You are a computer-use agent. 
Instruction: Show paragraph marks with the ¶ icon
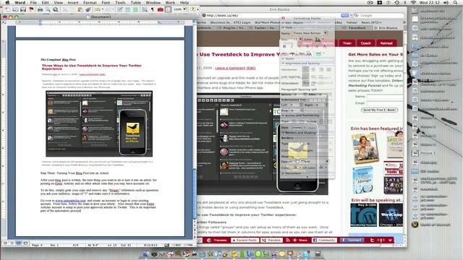coord(153,9)
